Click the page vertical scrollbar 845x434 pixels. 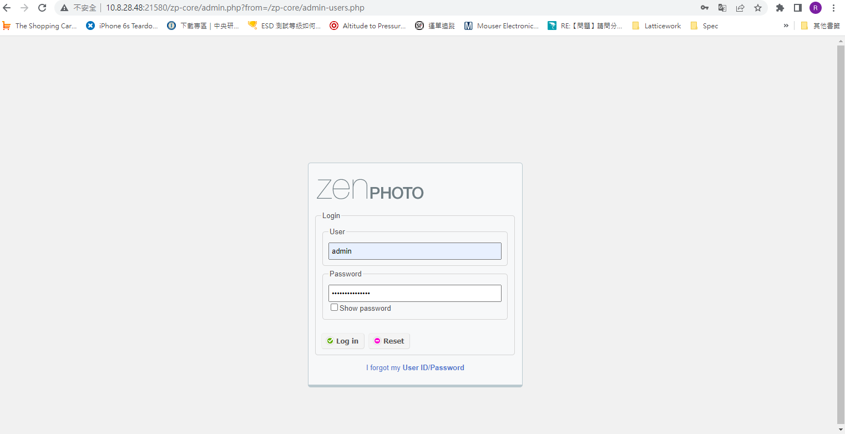841,235
